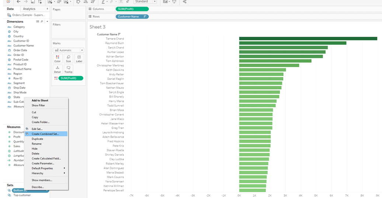
Task: Click the redo forward arrow
Action: [25, 1]
